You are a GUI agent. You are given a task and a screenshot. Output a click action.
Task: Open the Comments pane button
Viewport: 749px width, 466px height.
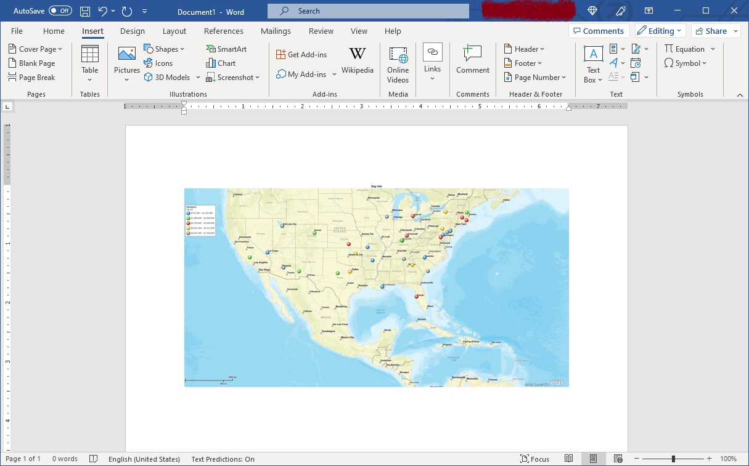(599, 31)
